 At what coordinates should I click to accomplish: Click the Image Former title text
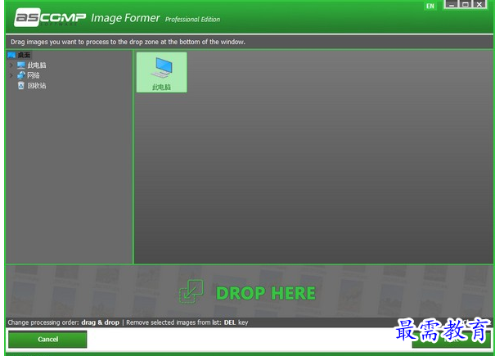point(125,18)
